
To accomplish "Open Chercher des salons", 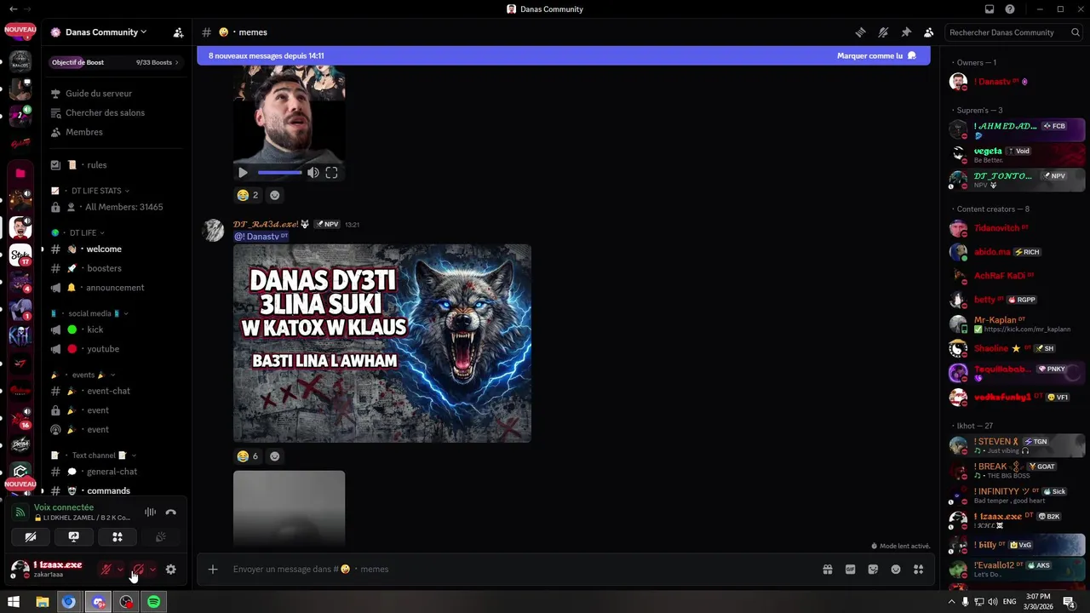I will [105, 112].
